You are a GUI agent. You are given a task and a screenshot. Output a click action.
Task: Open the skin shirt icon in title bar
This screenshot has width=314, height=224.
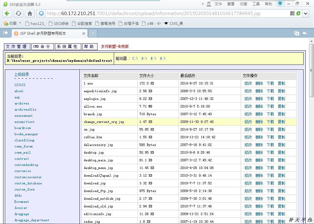point(280,3)
